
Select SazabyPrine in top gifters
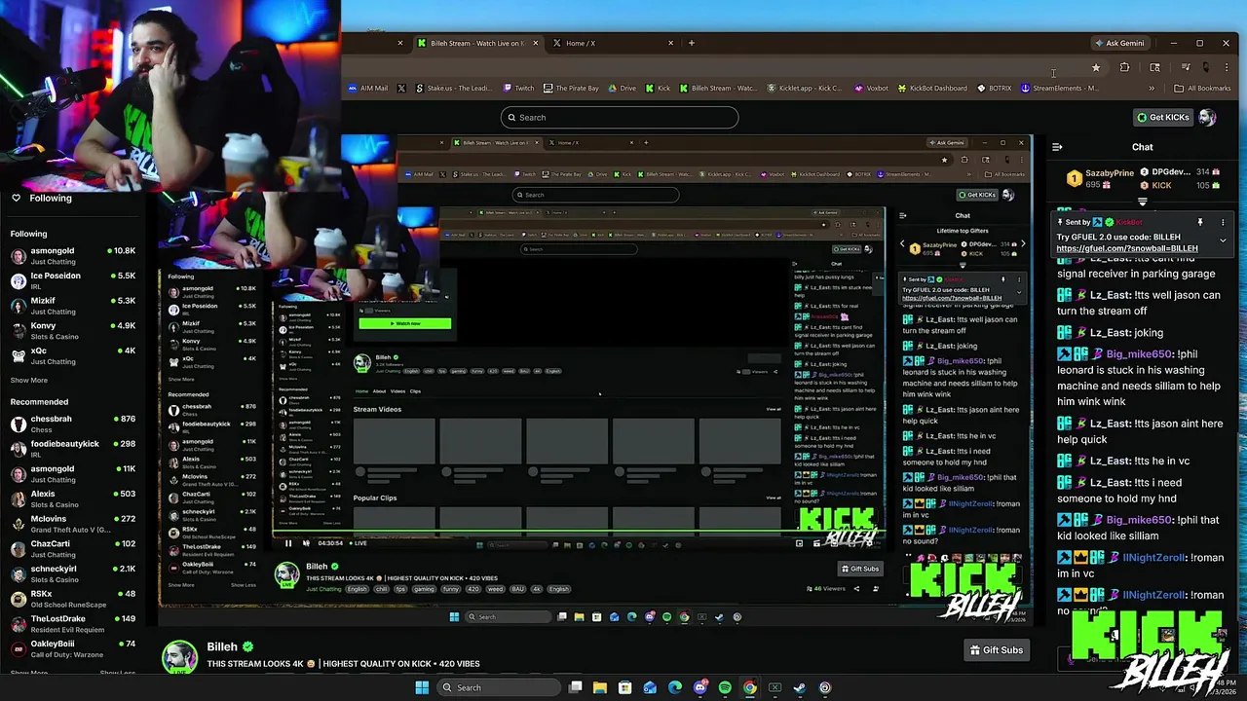(x=1102, y=179)
